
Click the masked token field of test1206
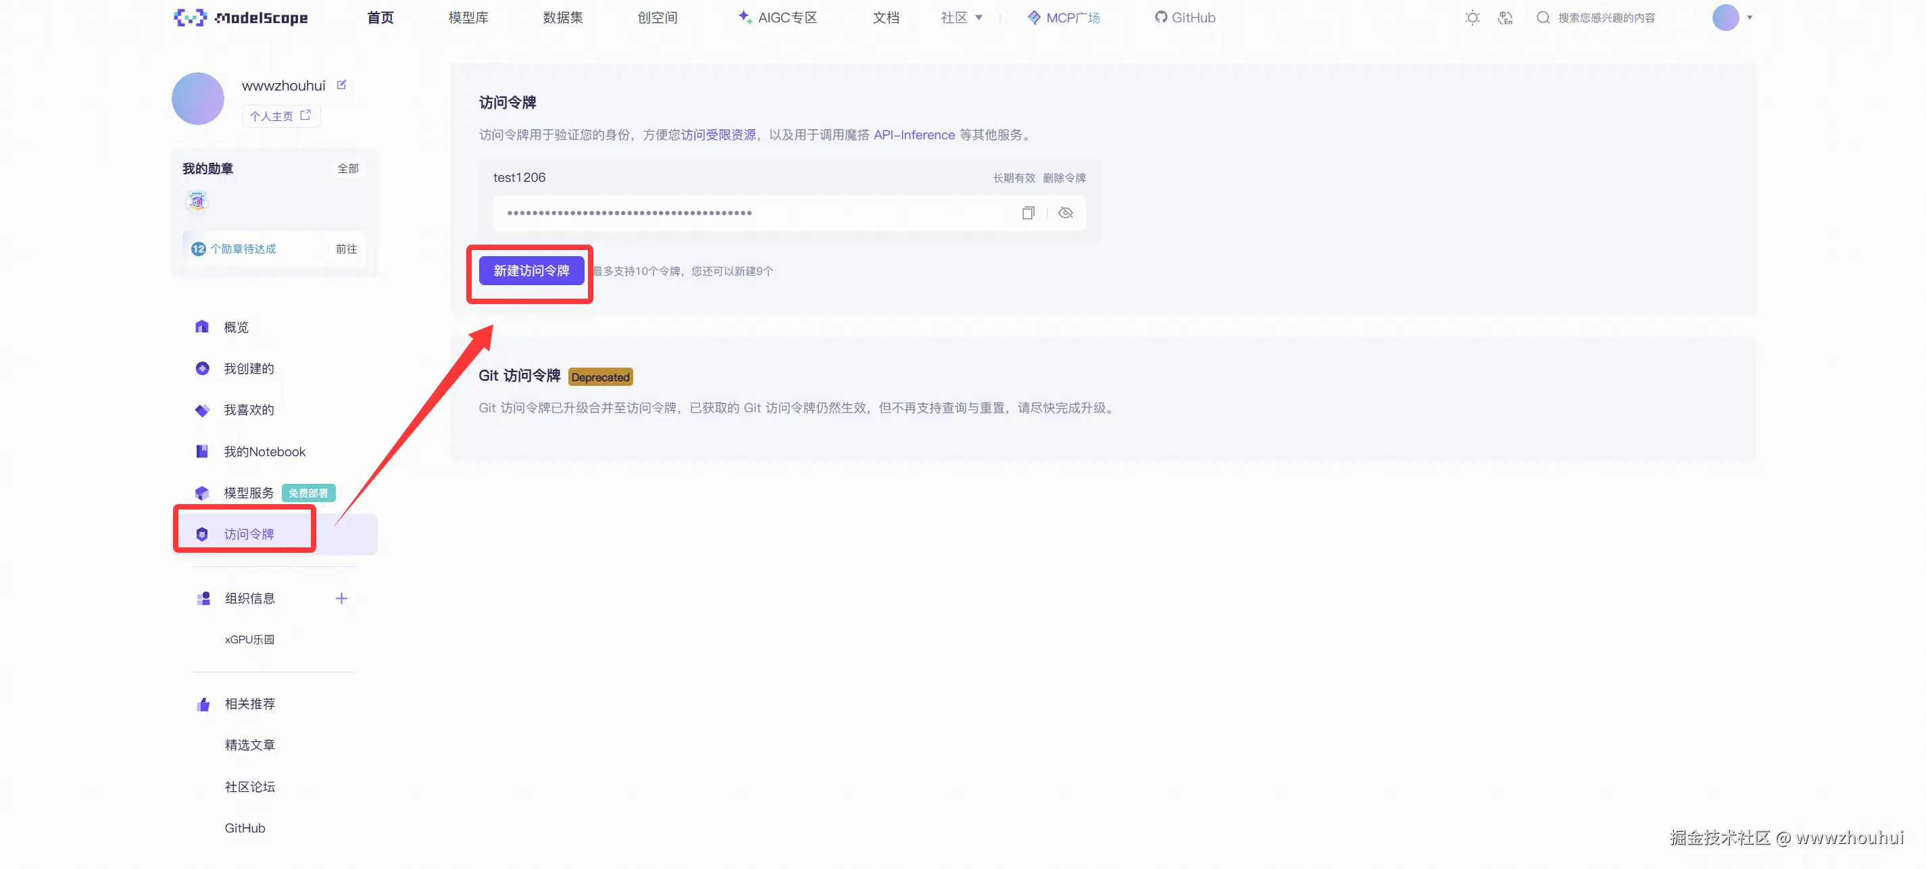click(x=789, y=212)
